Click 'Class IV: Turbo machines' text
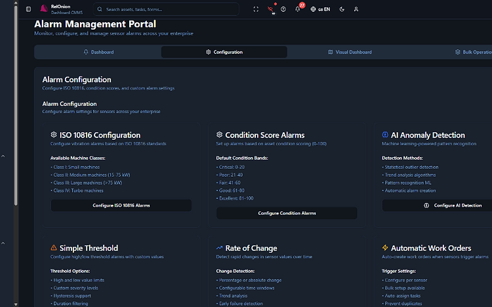This screenshot has width=492, height=307. point(78,190)
